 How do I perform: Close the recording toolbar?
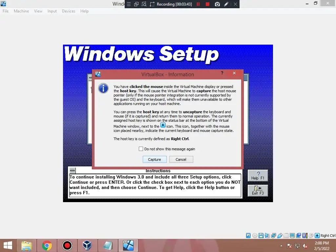(236, 4)
